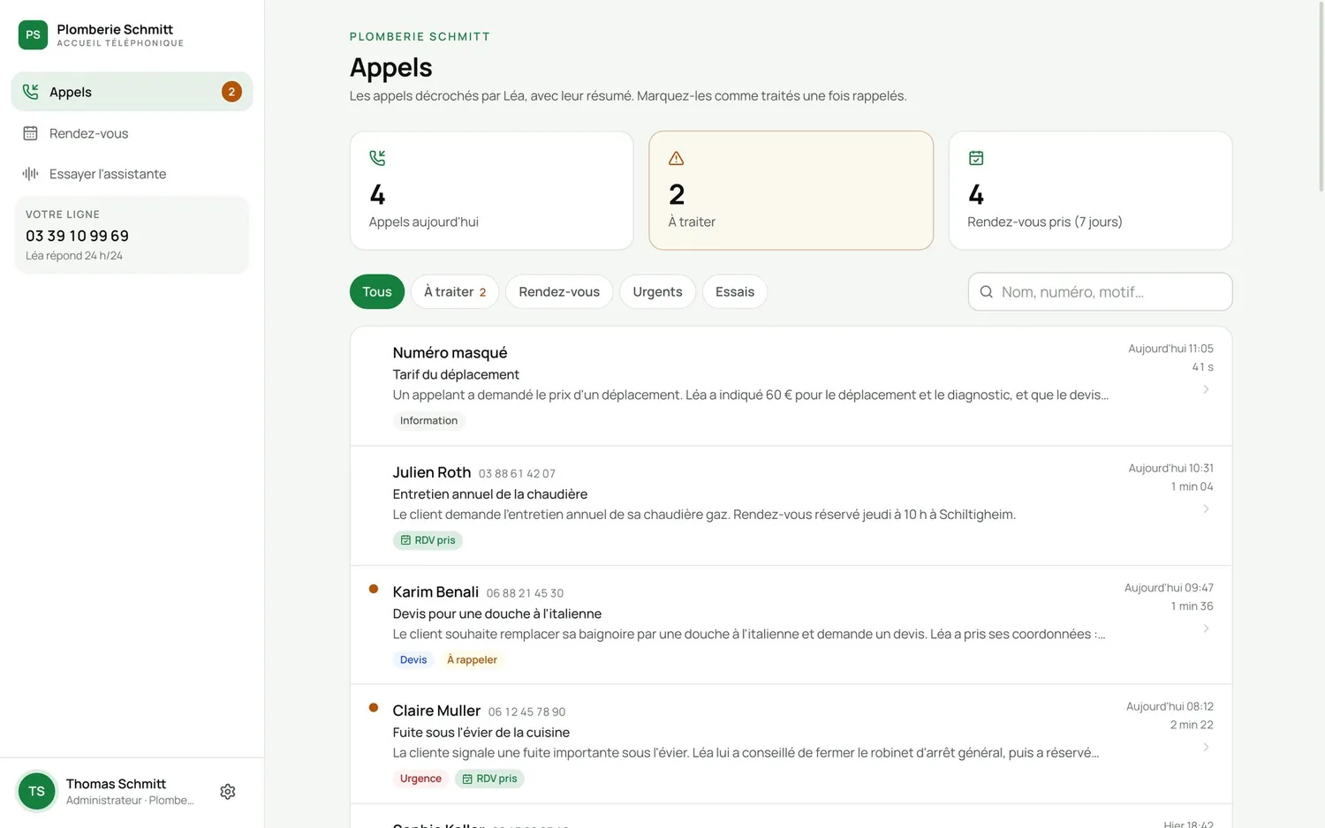
Task: Click the warning triangle icon in À traiter card
Action: (x=677, y=158)
